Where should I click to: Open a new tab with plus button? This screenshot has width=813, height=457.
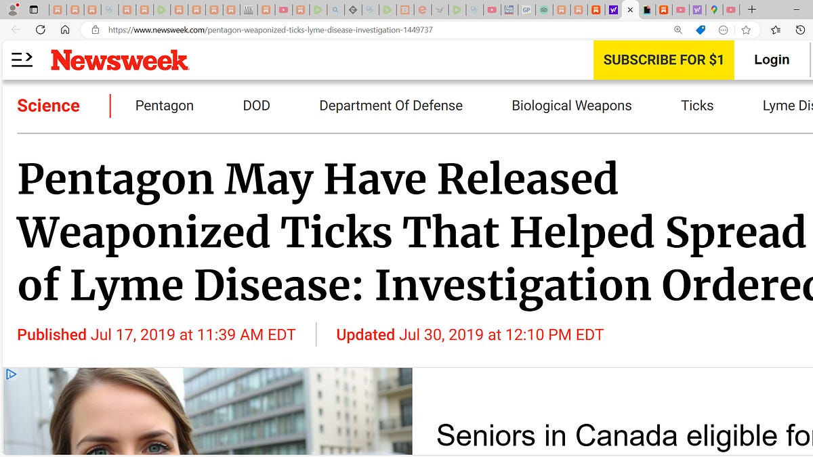point(751,9)
